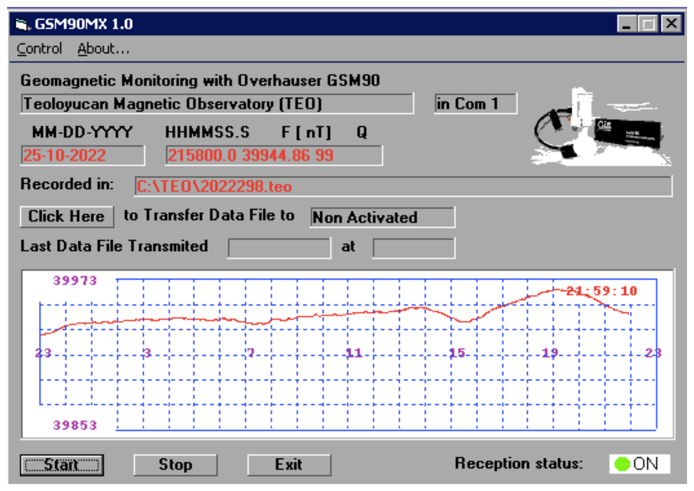Click the GSM90 magnetometer device picture
Viewport: 694px width, 491px height.
(x=600, y=127)
